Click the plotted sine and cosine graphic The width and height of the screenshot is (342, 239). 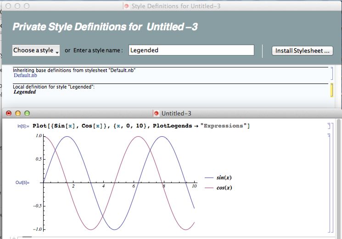(119, 183)
